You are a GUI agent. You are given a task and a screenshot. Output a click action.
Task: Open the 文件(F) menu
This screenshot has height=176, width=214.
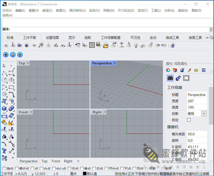pos(7,11)
